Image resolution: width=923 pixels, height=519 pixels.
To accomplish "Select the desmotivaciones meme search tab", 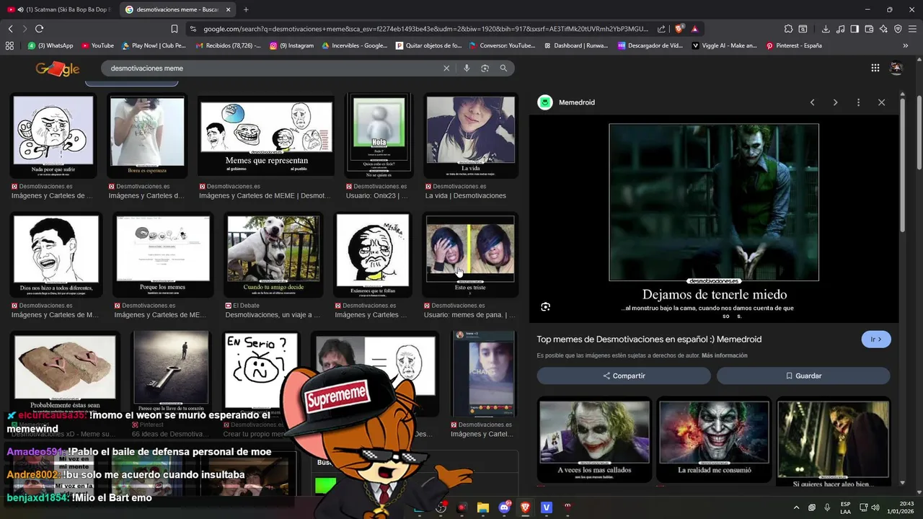I will [177, 9].
